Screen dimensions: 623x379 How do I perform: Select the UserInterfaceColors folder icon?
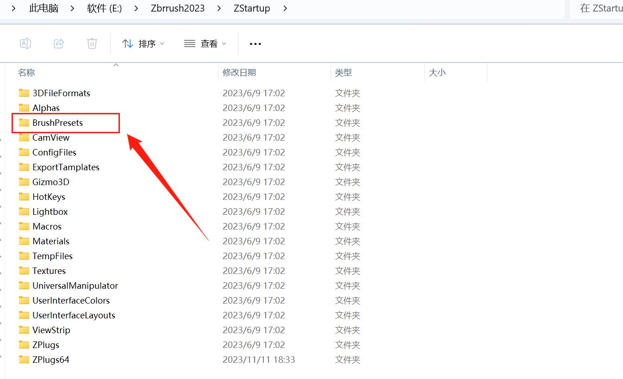[x=24, y=300]
